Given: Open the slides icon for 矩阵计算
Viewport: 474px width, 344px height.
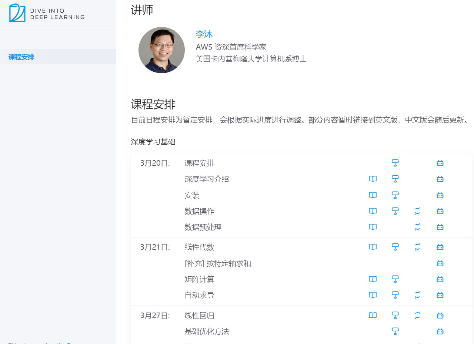Looking at the screenshot, I should coord(395,279).
